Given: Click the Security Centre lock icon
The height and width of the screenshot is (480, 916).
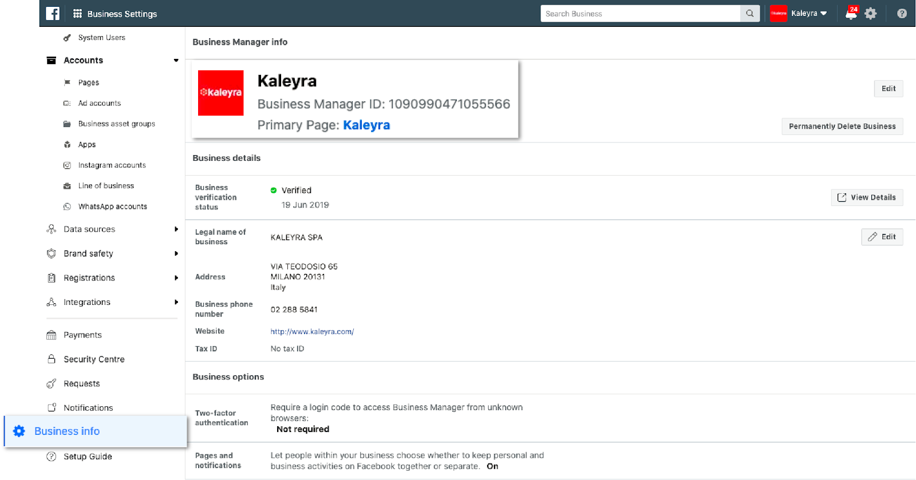Looking at the screenshot, I should 52,359.
